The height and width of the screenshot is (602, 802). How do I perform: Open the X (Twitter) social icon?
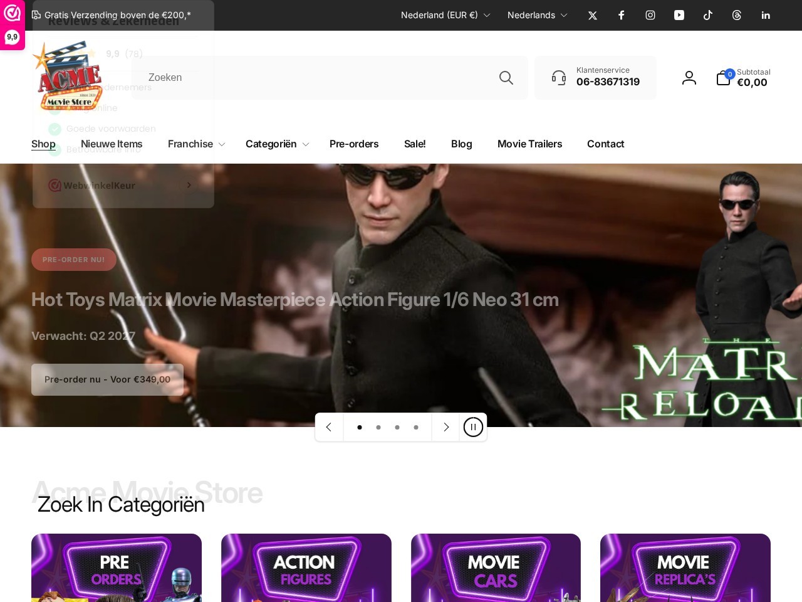click(x=592, y=15)
